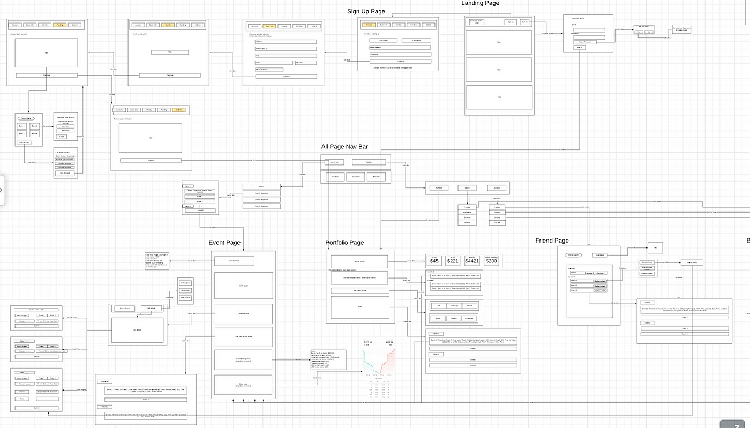This screenshot has width=750, height=428.
Task: Click Continue in the verify identity frame
Action: click(x=170, y=76)
